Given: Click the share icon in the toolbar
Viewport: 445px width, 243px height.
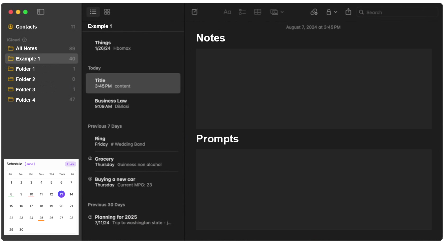Looking at the screenshot, I should point(348,12).
